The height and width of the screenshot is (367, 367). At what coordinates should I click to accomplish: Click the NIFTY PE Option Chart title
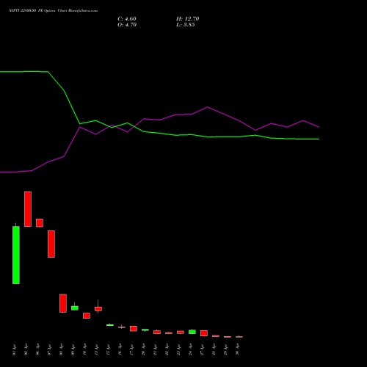pyautogui.click(x=53, y=10)
